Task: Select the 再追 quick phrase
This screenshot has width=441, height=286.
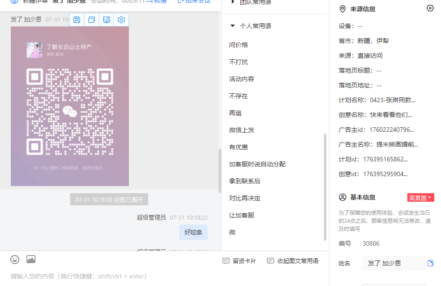Action: (235, 113)
